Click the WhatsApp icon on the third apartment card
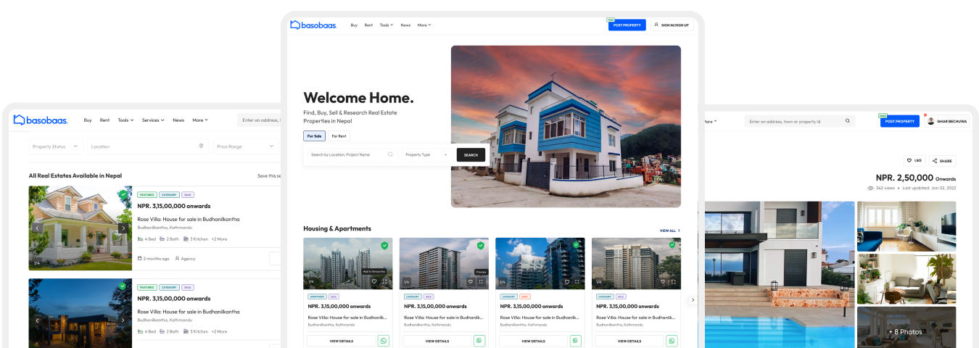Viewport: 979px width, 348px height. pos(575,341)
